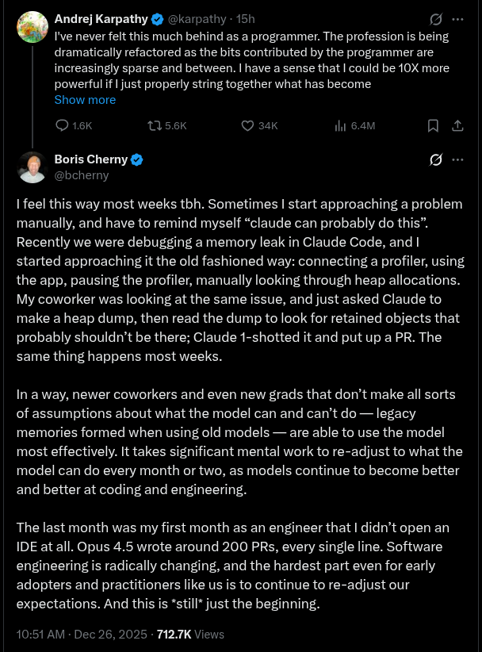This screenshot has width=482, height=652.
Task: Click the @bcherny handle
Action: tap(82, 175)
